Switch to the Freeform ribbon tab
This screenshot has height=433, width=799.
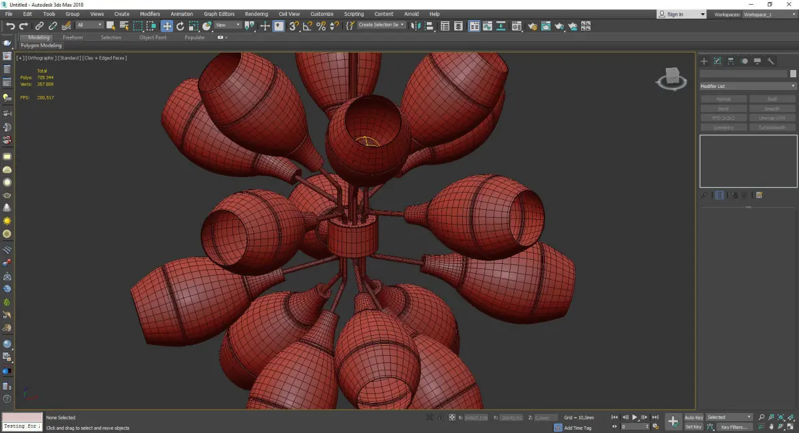pyautogui.click(x=73, y=37)
